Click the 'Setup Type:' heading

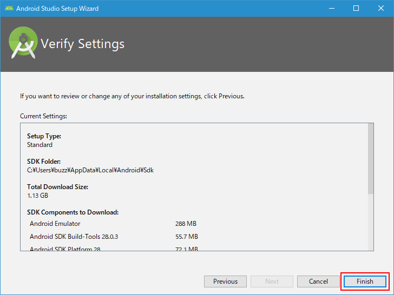[x=44, y=136]
